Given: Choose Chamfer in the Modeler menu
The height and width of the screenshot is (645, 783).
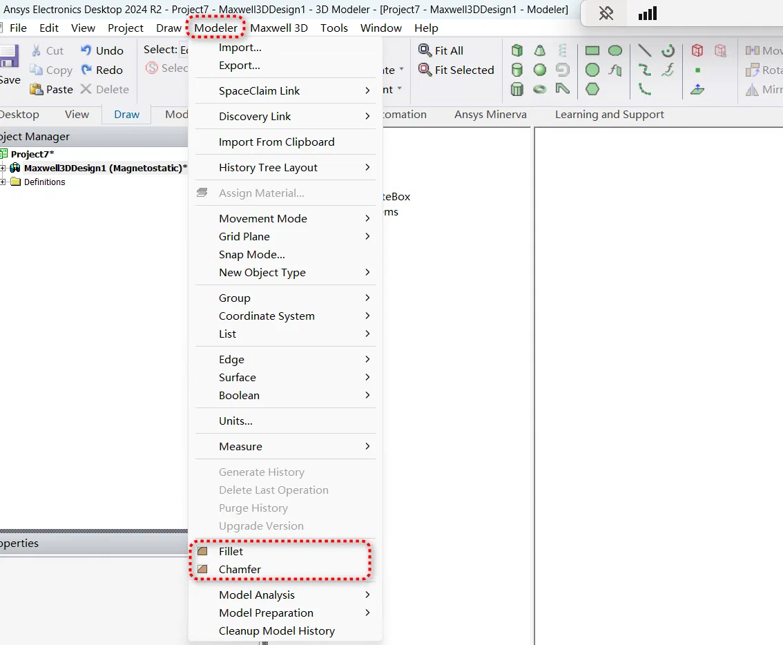Looking at the screenshot, I should click(x=285, y=569).
